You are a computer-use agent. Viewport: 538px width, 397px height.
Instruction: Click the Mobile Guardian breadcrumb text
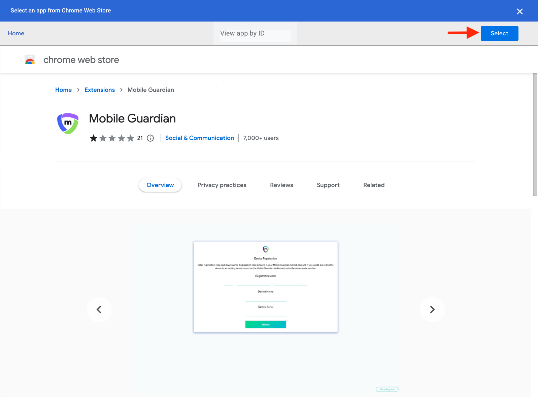coord(151,90)
